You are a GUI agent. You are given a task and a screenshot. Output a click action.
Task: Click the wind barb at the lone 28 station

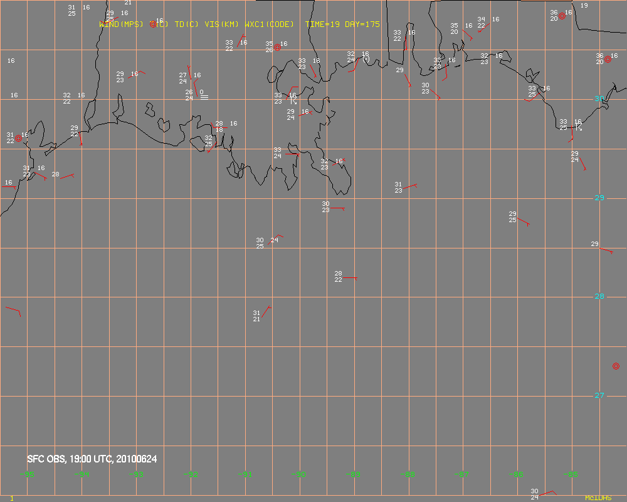[x=67, y=176]
